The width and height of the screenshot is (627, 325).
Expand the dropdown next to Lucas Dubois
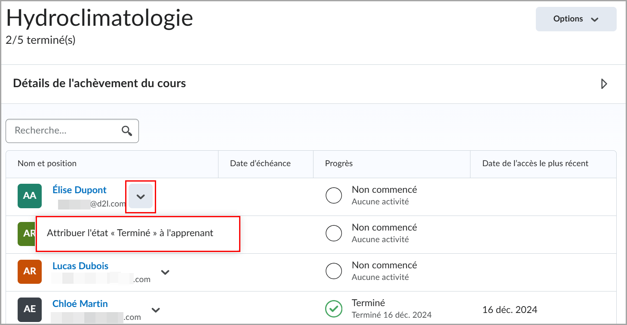point(165,272)
